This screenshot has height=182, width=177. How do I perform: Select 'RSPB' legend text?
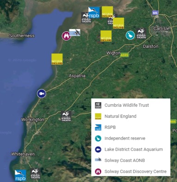pos(110,127)
